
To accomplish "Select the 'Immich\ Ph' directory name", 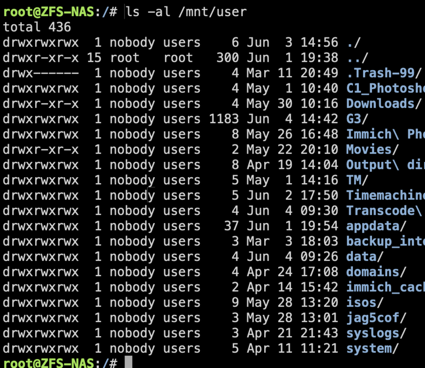I will [x=386, y=134].
